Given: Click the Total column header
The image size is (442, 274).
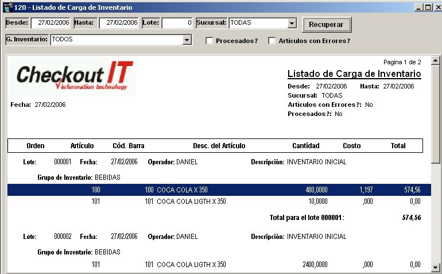Looking at the screenshot, I should [x=398, y=145].
